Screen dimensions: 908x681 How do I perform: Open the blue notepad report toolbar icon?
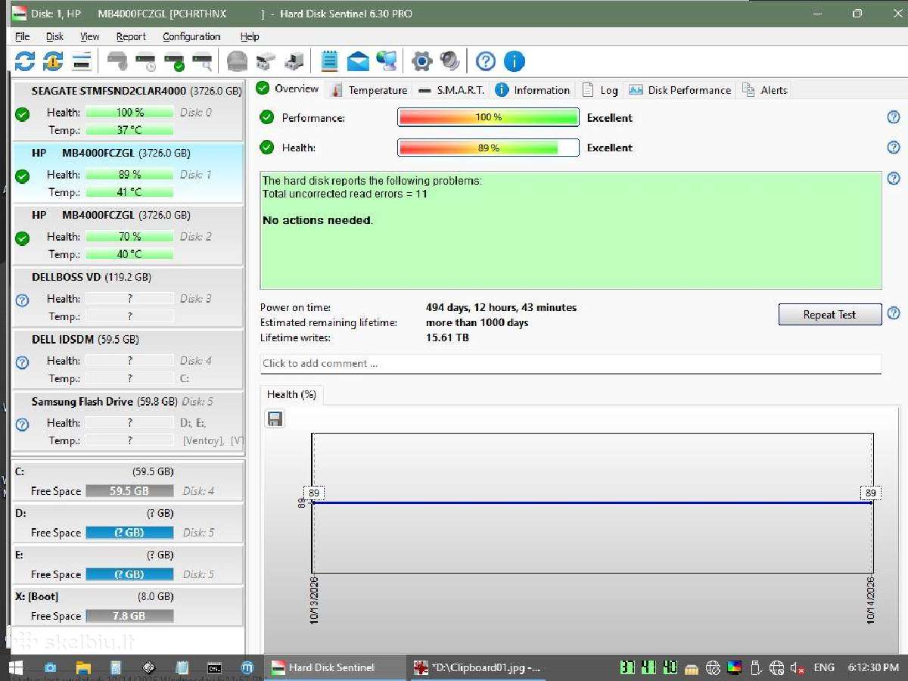click(329, 61)
